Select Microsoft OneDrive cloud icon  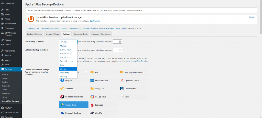point(62,113)
